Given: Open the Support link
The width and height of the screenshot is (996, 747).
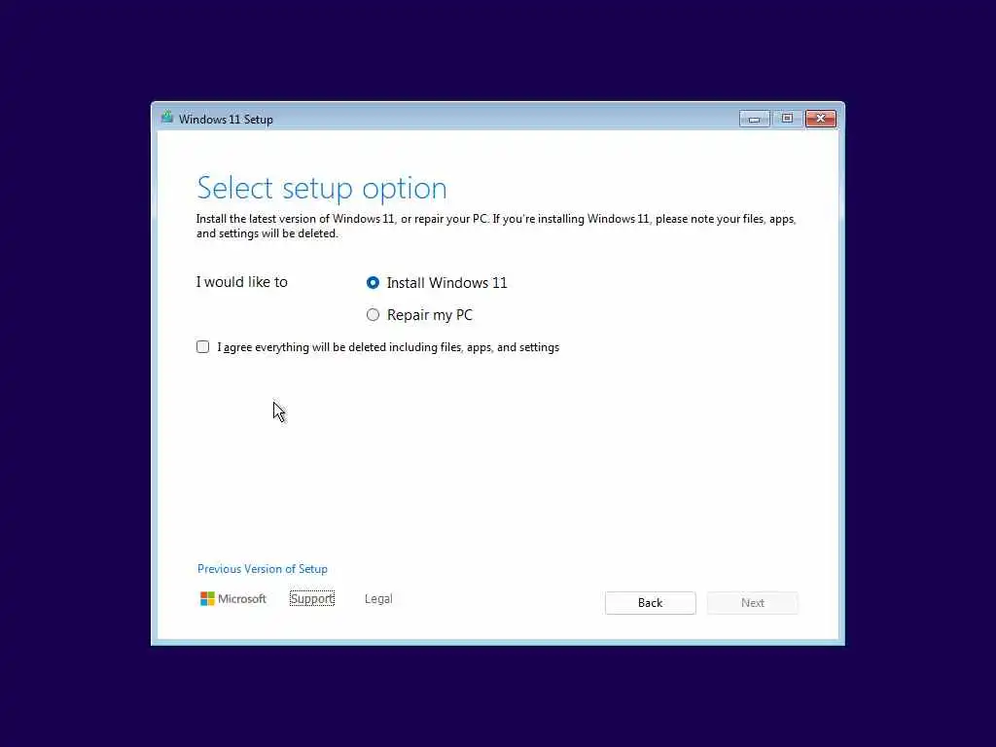Looking at the screenshot, I should coord(312,598).
